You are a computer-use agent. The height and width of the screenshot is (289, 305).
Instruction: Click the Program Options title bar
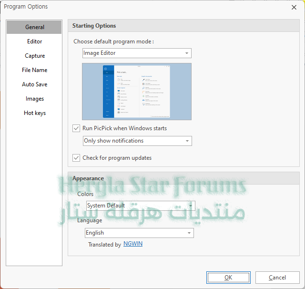[x=143, y=7]
